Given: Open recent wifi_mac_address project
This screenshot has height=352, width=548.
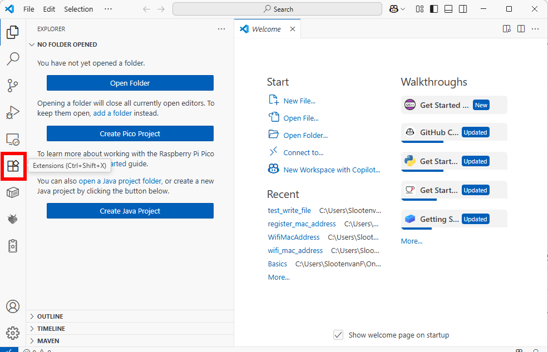Looking at the screenshot, I should tap(295, 250).
